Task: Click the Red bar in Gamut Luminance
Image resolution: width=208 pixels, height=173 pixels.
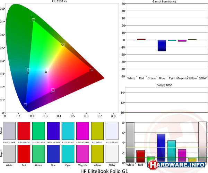Action: coord(141,39)
